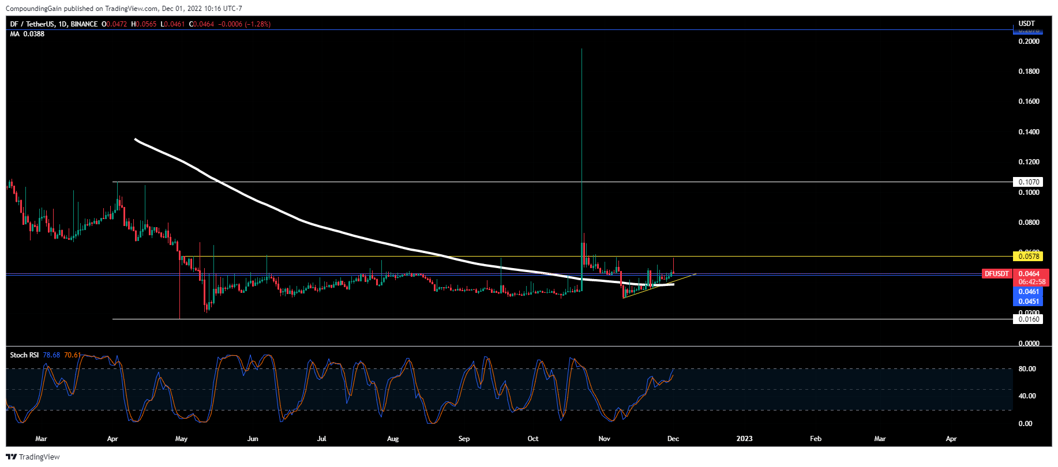Viewport: 1058px width, 467px height.
Task: Click the USDT currency label
Action: (1027, 24)
